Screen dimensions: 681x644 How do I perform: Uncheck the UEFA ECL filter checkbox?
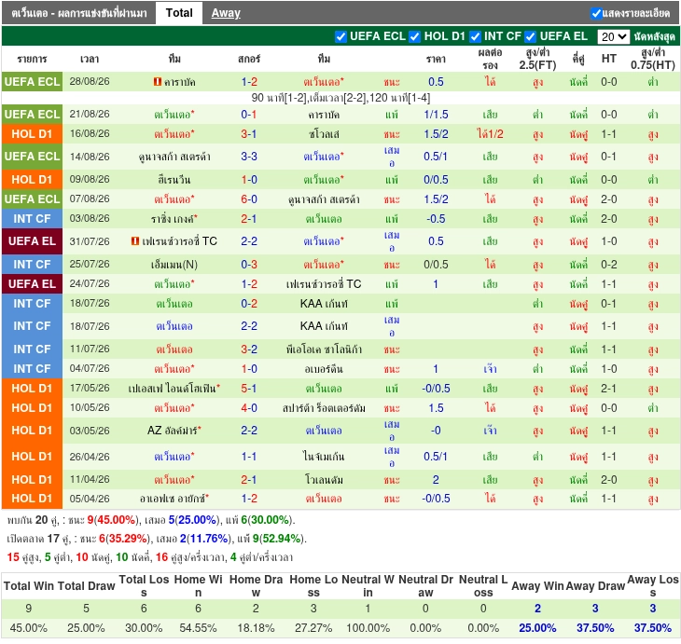(x=340, y=37)
